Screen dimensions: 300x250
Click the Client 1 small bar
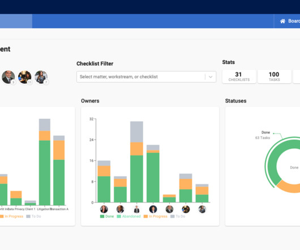point(30,203)
